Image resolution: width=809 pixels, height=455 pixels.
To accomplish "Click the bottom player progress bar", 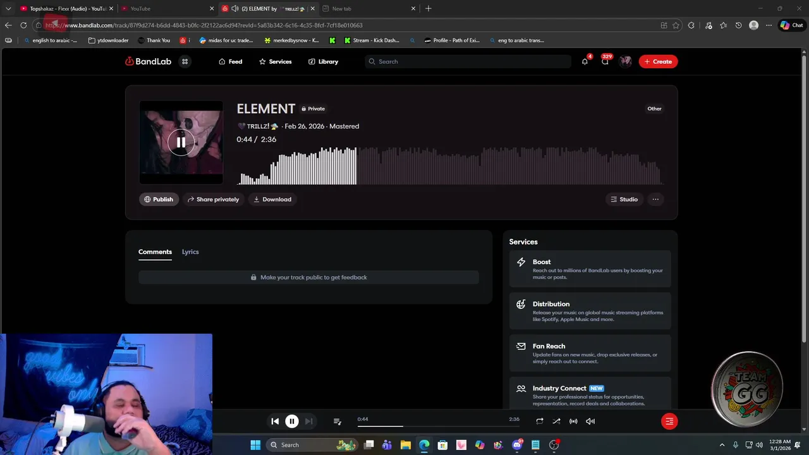I will coord(438,426).
